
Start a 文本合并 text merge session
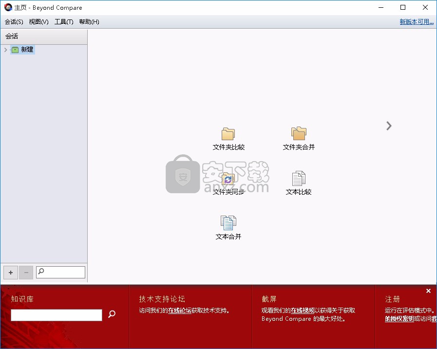(x=228, y=223)
